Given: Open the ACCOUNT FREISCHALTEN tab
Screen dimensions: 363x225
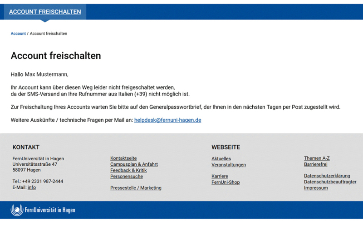Looking at the screenshot, I should click(45, 12).
